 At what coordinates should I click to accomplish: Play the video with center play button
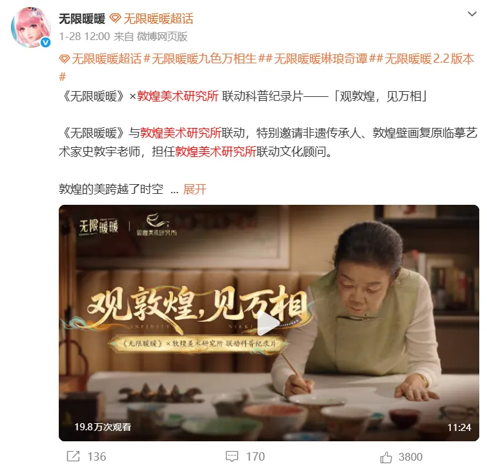click(269, 323)
